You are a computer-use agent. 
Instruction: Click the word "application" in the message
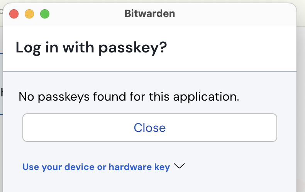click(x=206, y=97)
